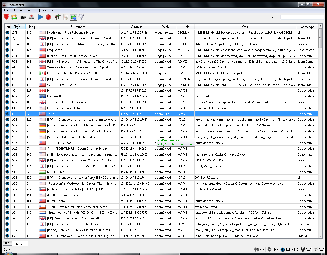
Task: Select the Celebi's TLMS Classes server
Action: (x=161, y=85)
